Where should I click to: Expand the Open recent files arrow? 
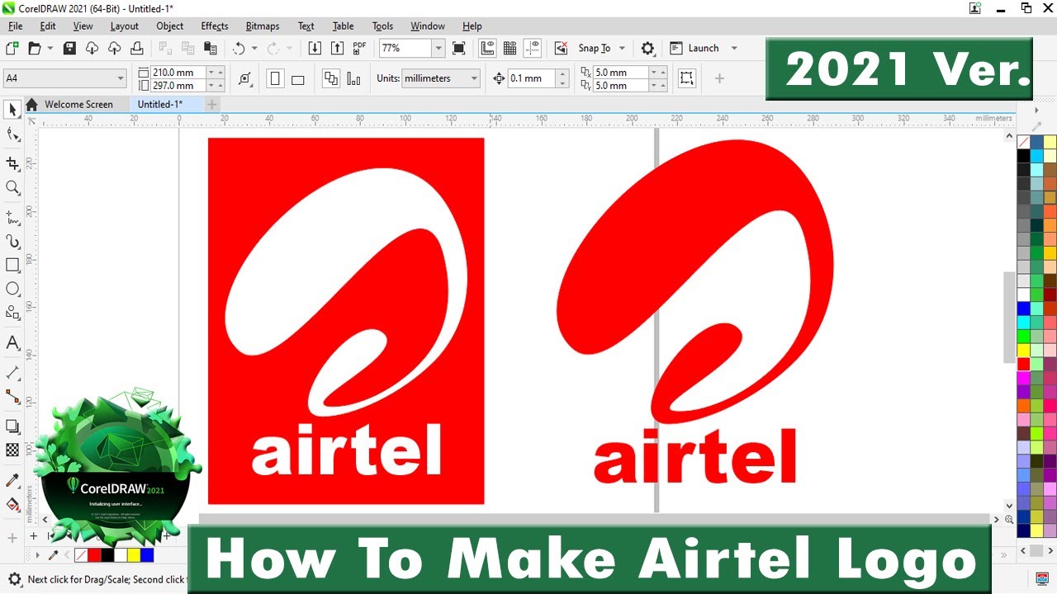coord(50,48)
